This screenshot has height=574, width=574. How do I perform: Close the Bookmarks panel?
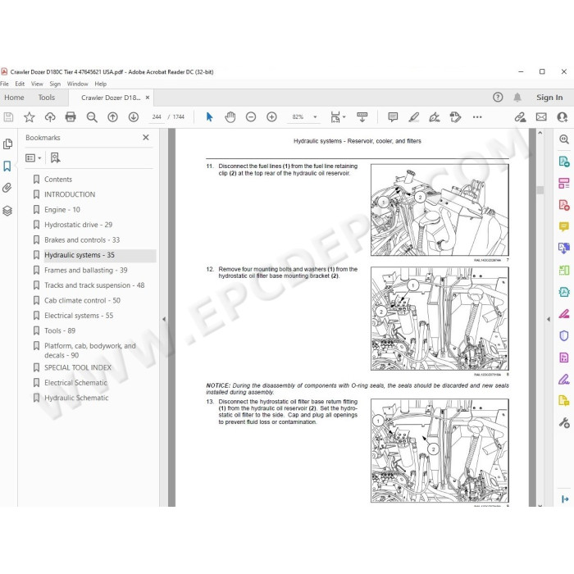(x=146, y=138)
